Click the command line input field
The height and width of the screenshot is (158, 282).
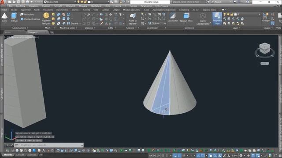tap(49, 145)
